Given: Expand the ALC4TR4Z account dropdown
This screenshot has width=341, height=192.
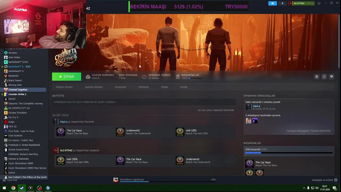Looking at the screenshot, I should click(301, 3).
